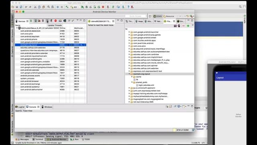
Task: Collapse MyEmulatorNexus_6_API_22 device node
Action: [x=17, y=28]
